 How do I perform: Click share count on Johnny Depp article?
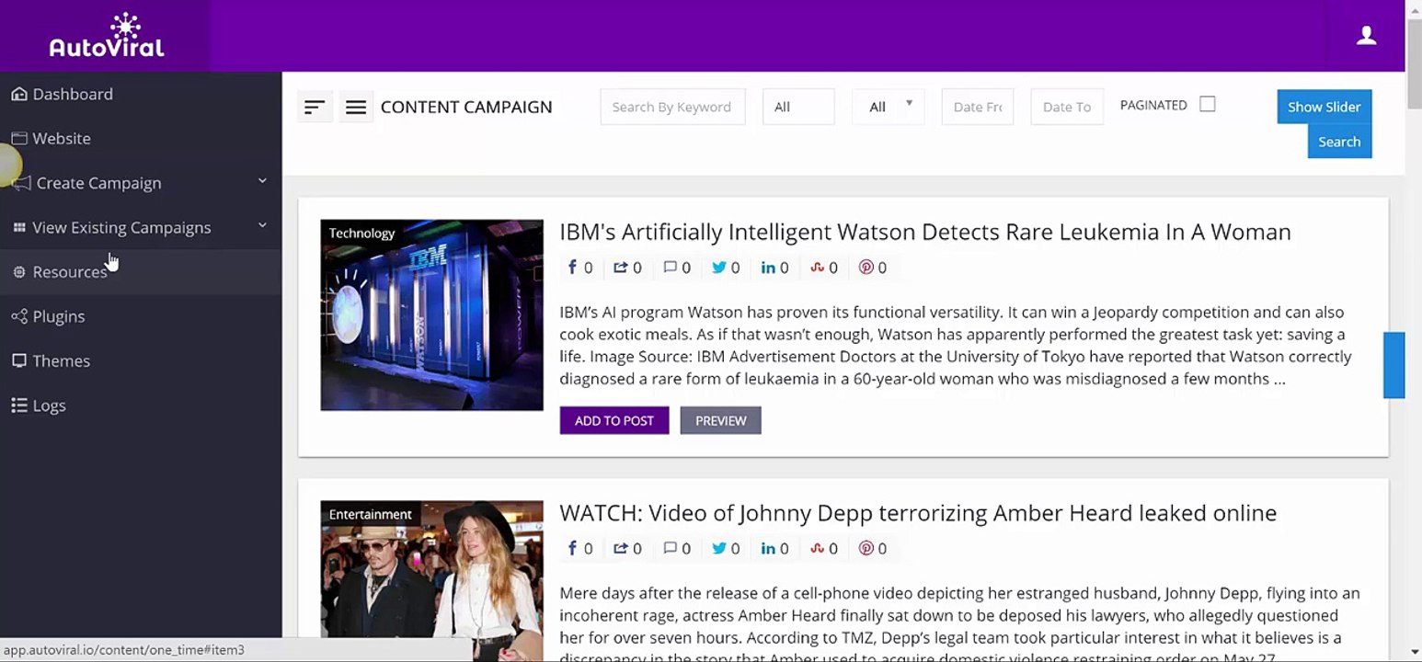(628, 549)
